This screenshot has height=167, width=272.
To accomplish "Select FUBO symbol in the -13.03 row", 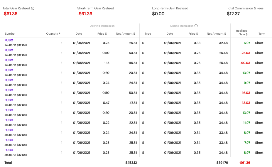I will 9,100.
